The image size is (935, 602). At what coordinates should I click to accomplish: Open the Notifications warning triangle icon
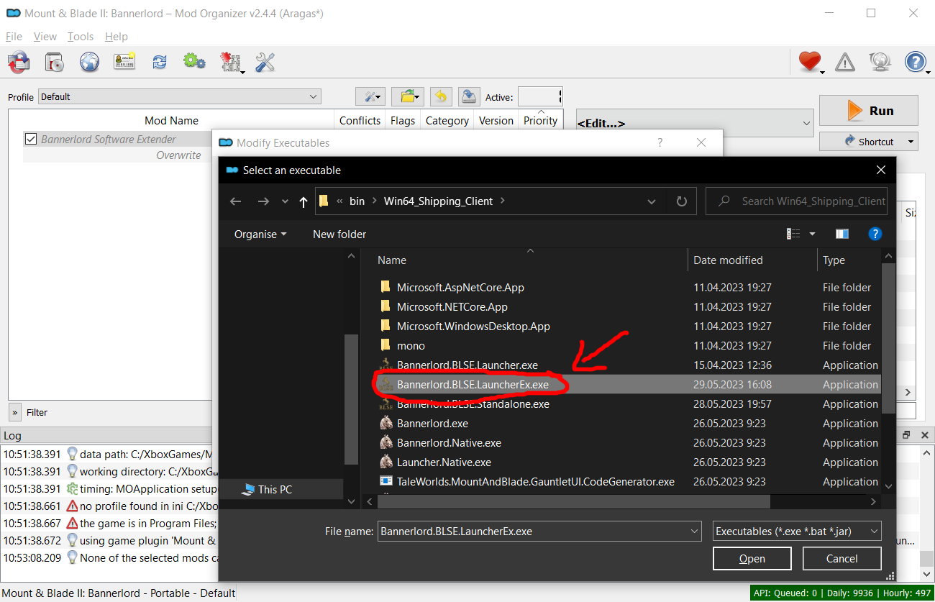[845, 62]
